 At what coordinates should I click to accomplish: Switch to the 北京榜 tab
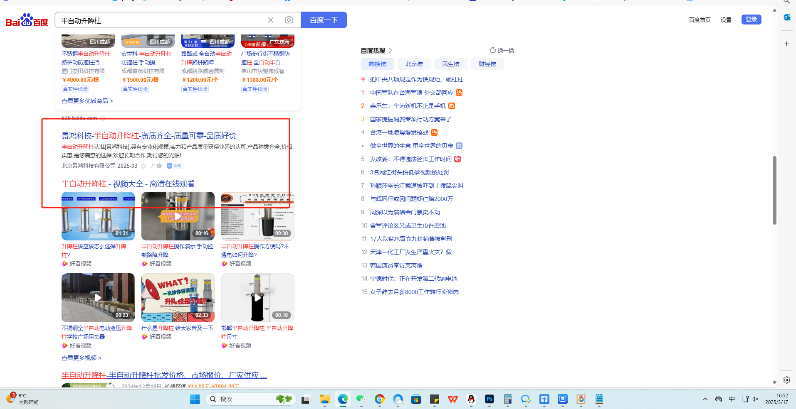pos(414,64)
